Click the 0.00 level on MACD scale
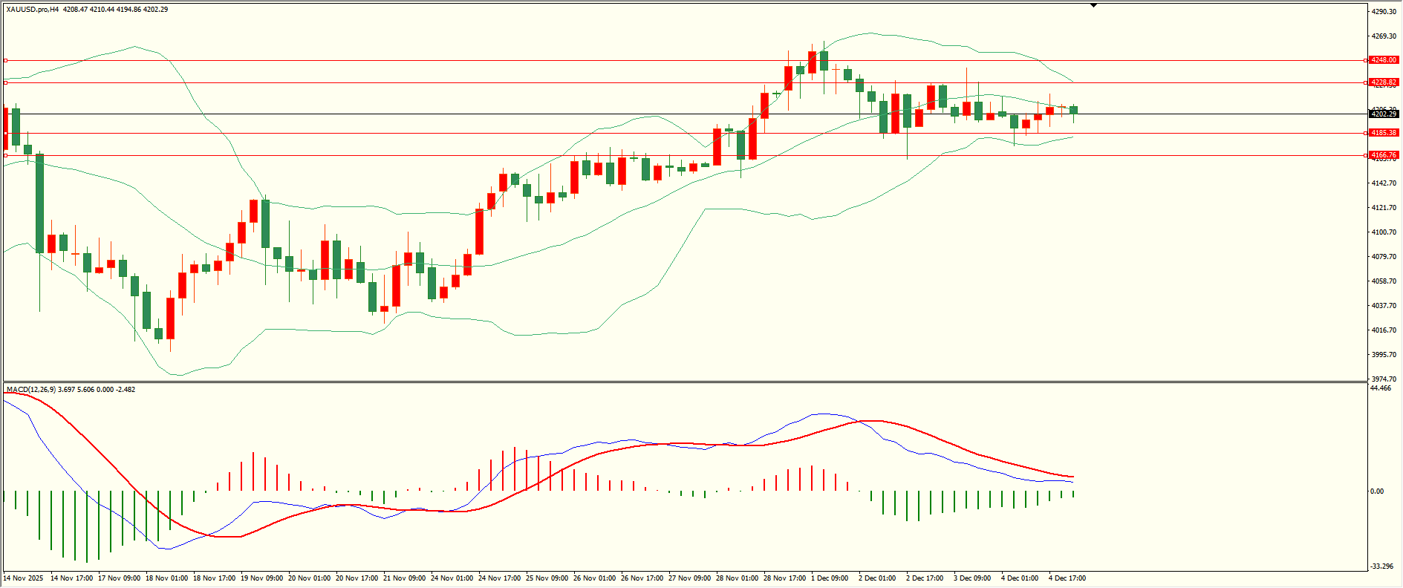The height and width of the screenshot is (588, 1403). 1377,491
